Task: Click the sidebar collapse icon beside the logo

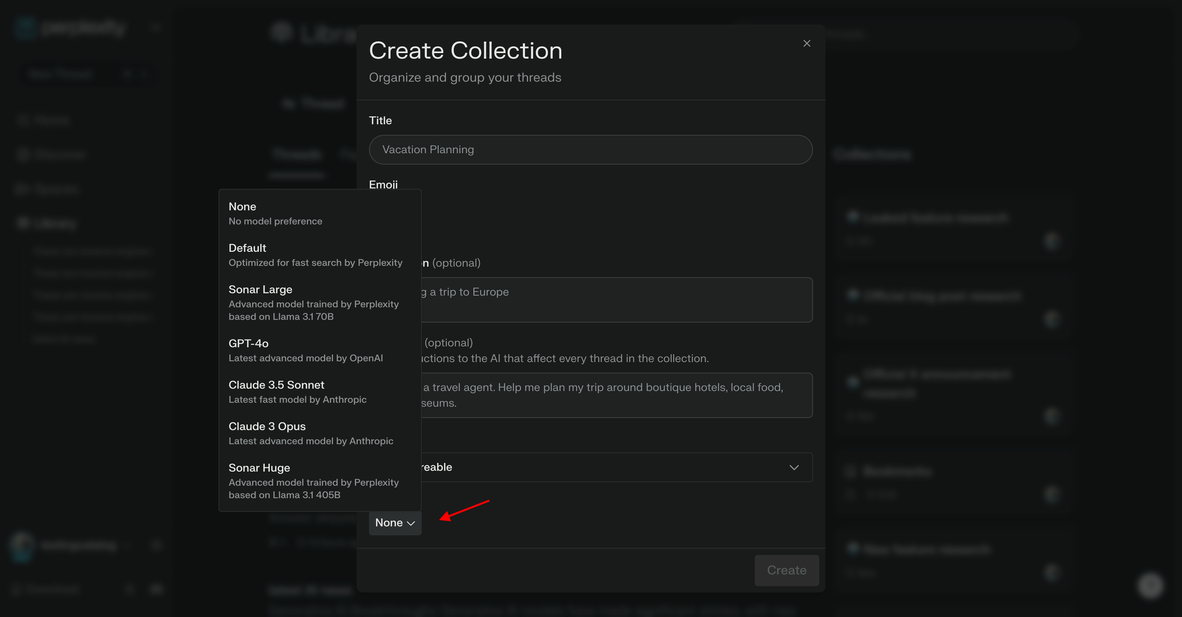Action: (155, 27)
